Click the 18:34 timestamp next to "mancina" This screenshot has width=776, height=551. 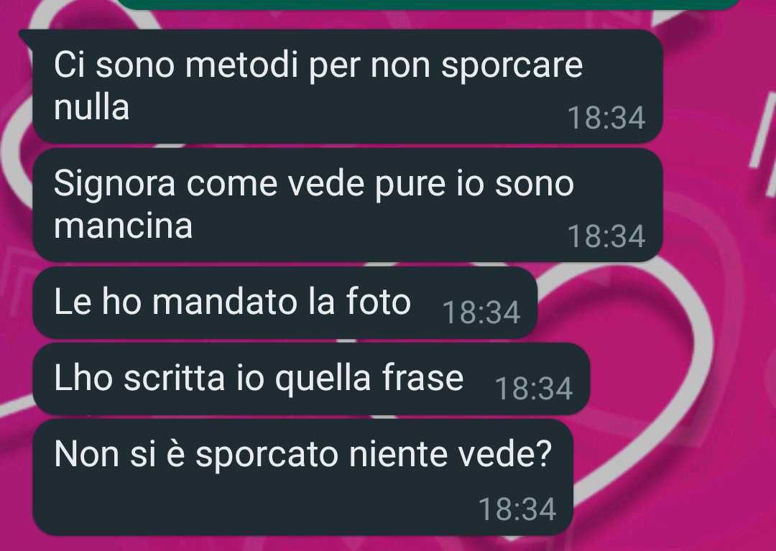pyautogui.click(x=606, y=236)
